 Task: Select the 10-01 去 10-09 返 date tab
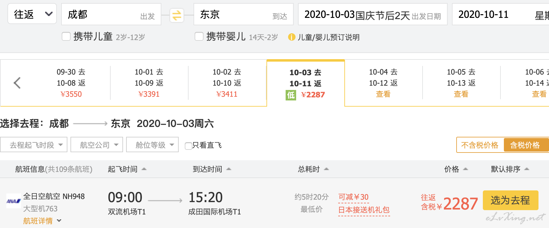click(x=149, y=83)
